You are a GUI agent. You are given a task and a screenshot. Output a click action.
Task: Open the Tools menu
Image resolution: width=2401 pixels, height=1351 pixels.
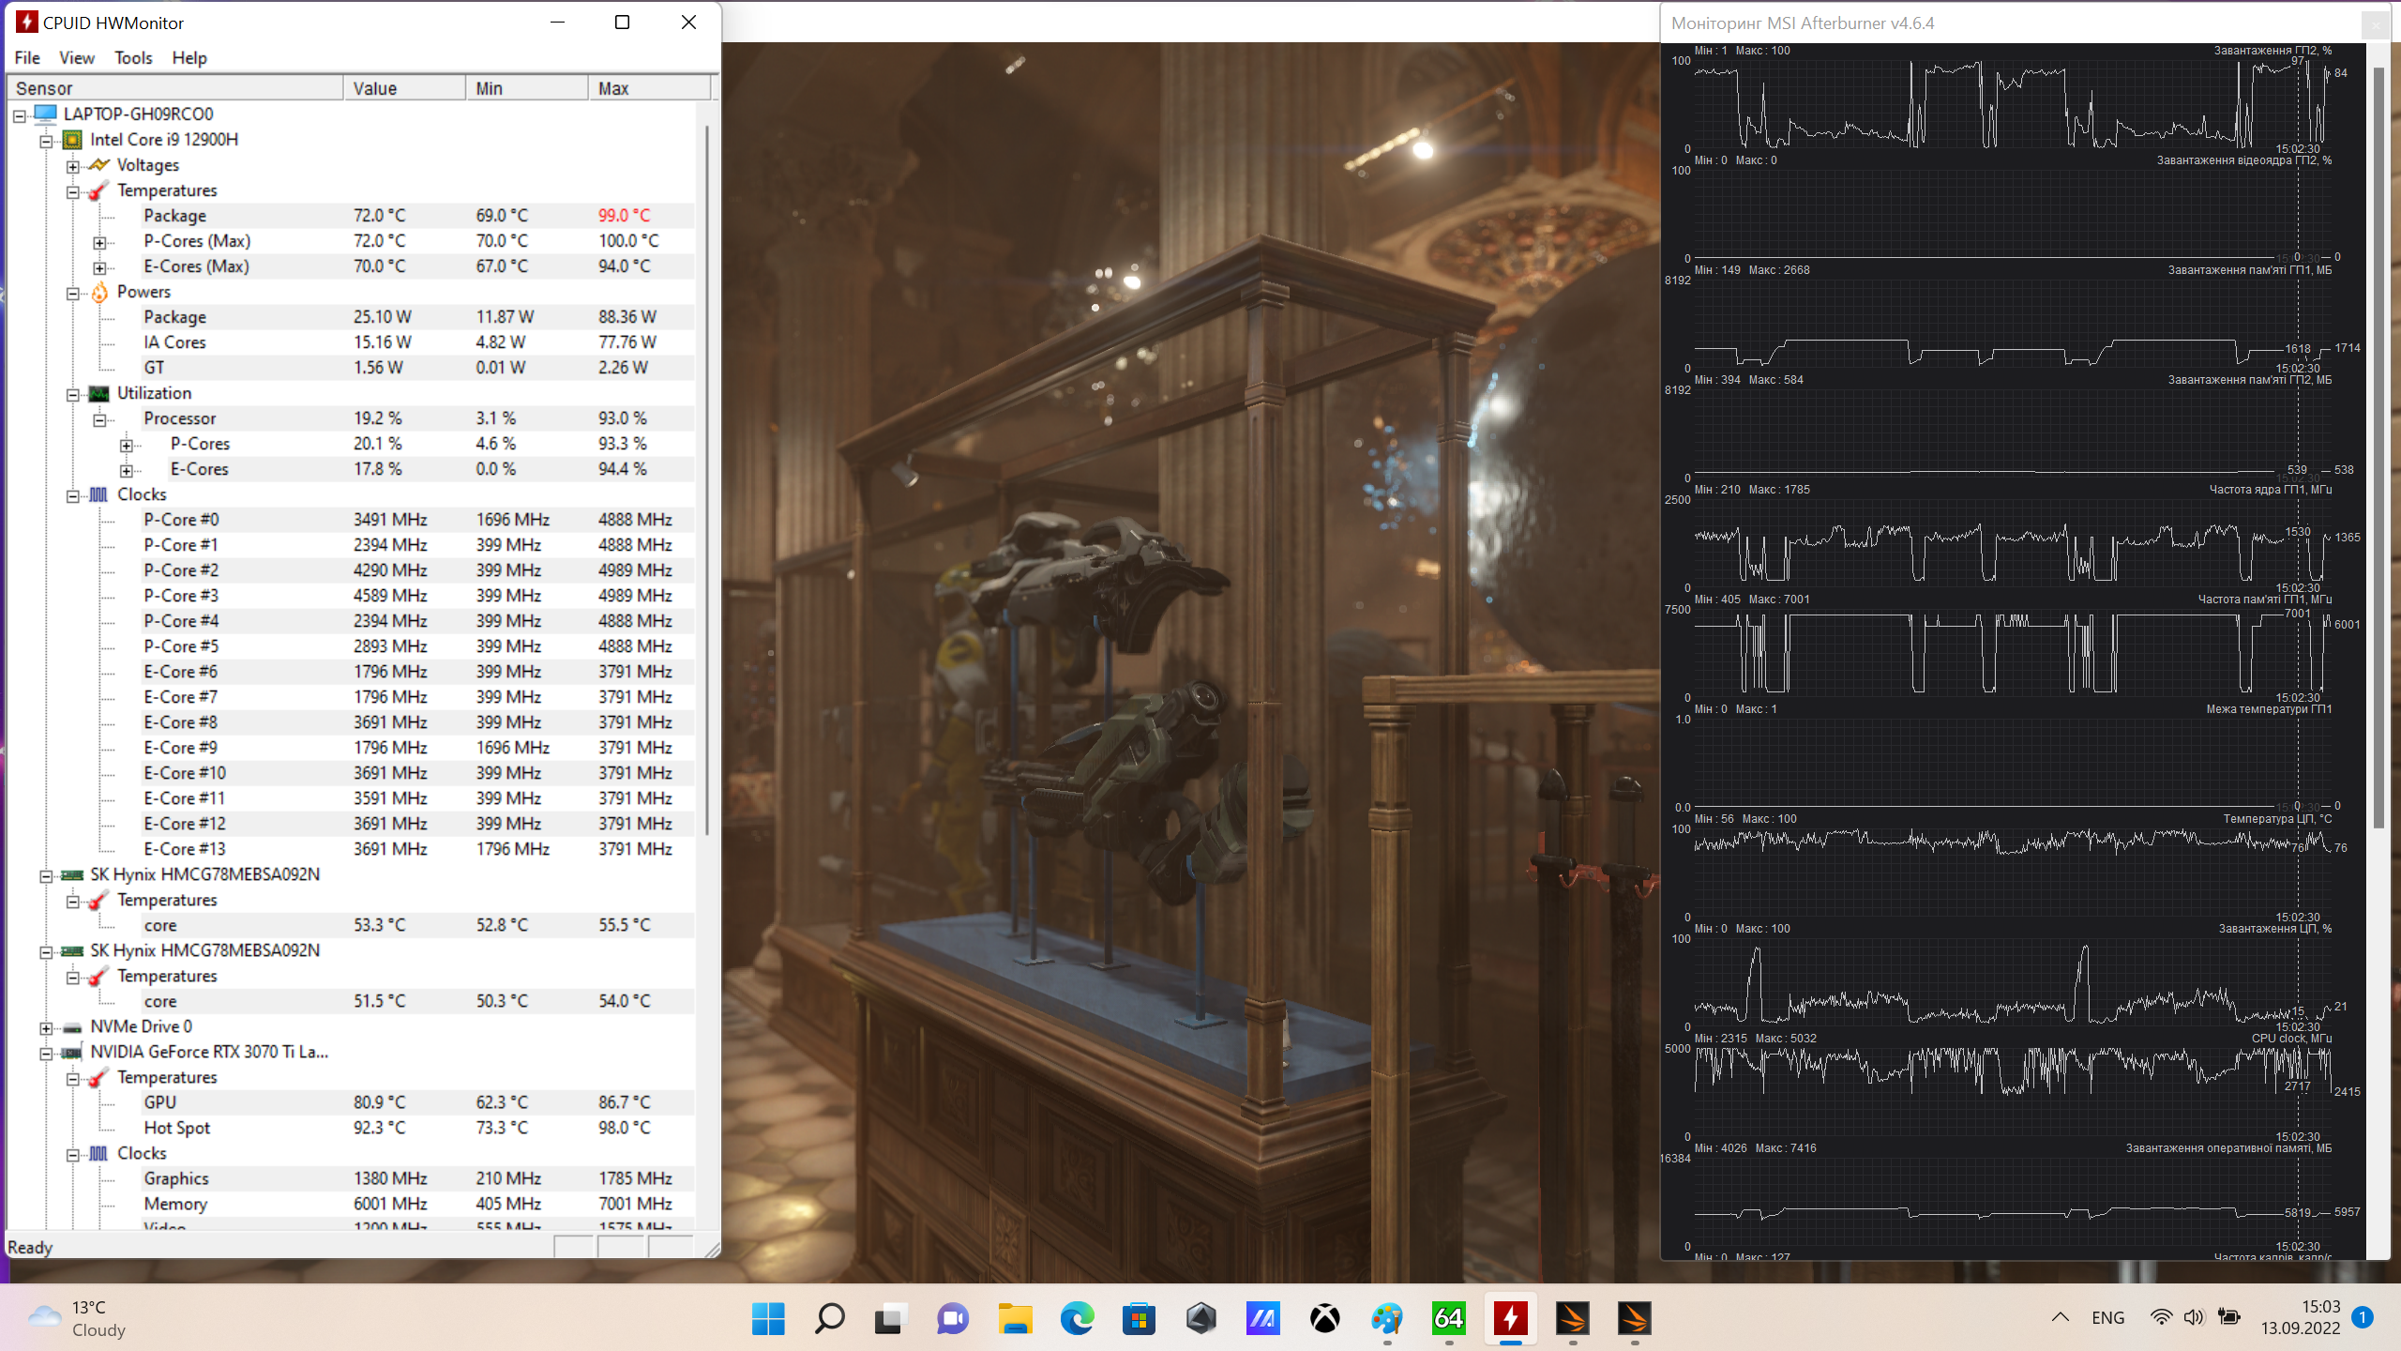(133, 58)
